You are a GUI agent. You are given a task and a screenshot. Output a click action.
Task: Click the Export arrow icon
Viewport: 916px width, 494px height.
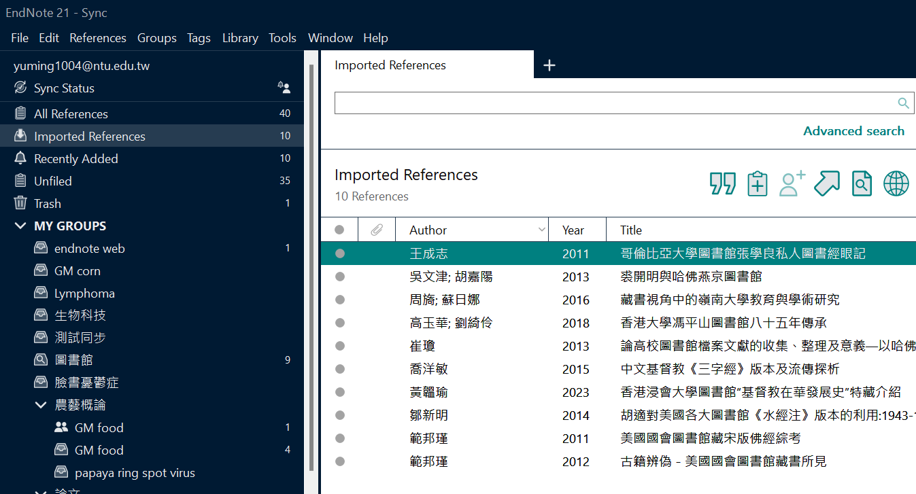click(x=827, y=183)
